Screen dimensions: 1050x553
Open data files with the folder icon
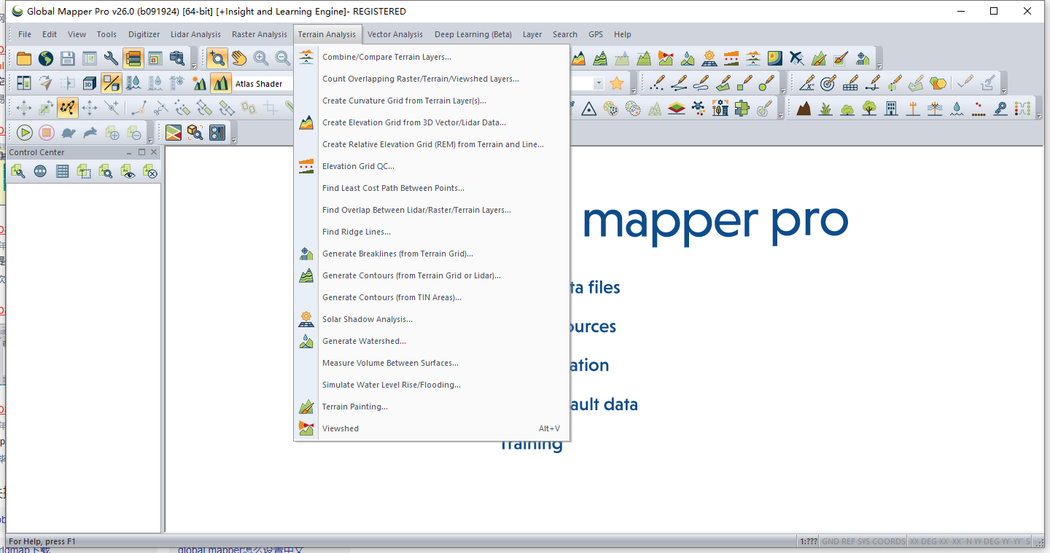[x=24, y=58]
